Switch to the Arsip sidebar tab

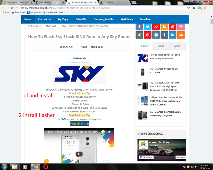pos(177,46)
